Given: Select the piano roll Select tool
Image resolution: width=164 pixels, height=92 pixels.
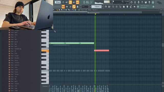Looking at the screenshot, I should (x=71, y=10).
